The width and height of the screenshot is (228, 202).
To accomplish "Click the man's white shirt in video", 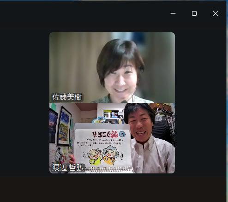I will tap(152, 157).
